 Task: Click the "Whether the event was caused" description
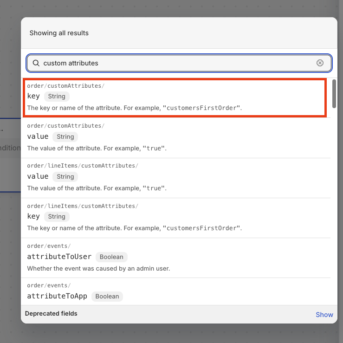(x=98, y=268)
